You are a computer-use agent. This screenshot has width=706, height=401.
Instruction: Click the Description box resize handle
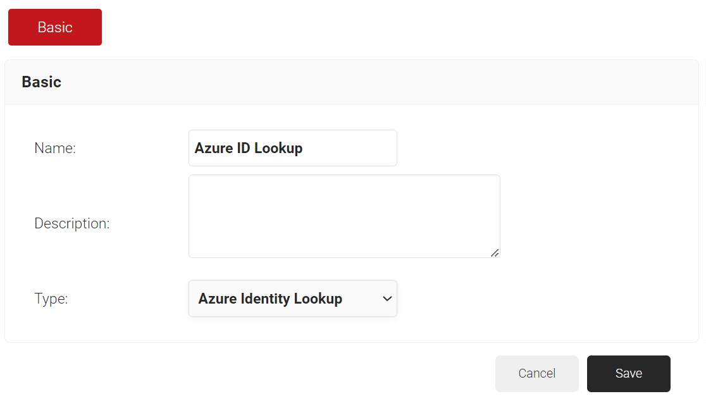(495, 252)
